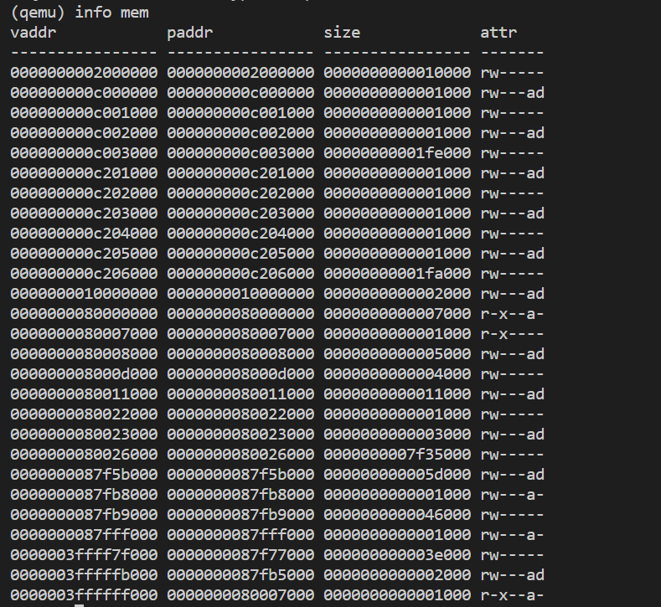The image size is (661, 607).
Task: Click size value 0000000000011000
Action: (x=397, y=394)
